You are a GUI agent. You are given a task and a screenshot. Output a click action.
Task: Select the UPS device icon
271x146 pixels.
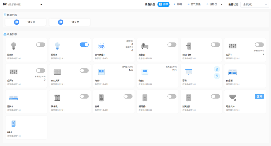(x=14, y=124)
